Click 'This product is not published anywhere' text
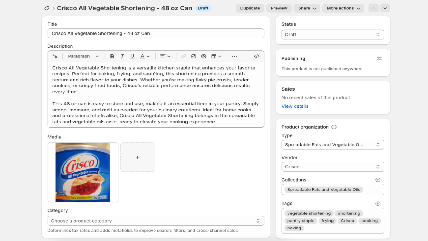Image resolution: width=428 pixels, height=241 pixels. [x=322, y=69]
